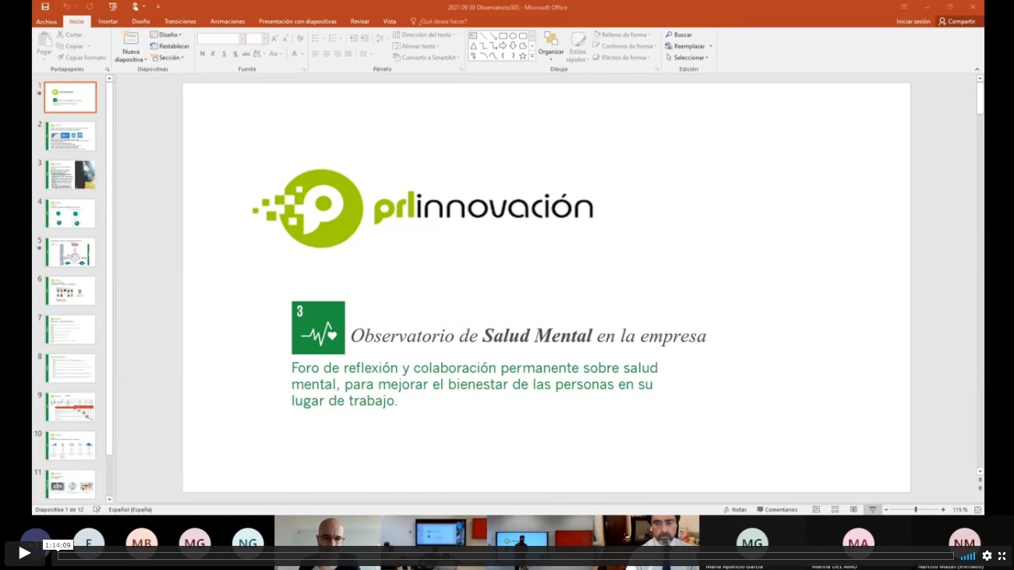Expand the Diseño layout dropdown
Viewport: 1014px width, 570px height.
tap(165, 35)
